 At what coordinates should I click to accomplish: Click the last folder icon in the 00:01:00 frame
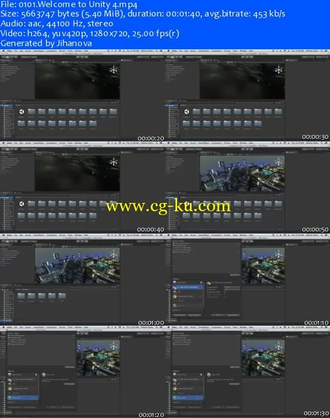click(x=62, y=296)
